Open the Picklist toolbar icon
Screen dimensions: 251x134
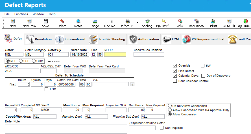pos(213,21)
